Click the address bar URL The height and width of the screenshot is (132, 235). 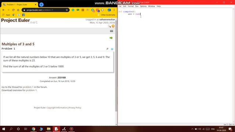40,10
